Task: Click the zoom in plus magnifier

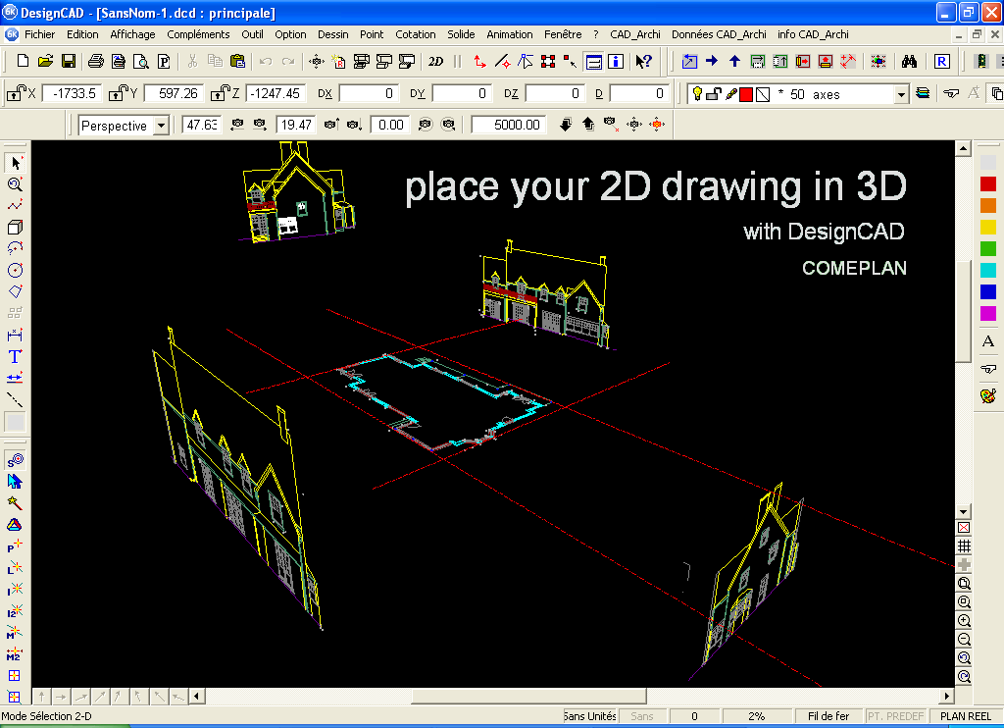Action: click(964, 620)
